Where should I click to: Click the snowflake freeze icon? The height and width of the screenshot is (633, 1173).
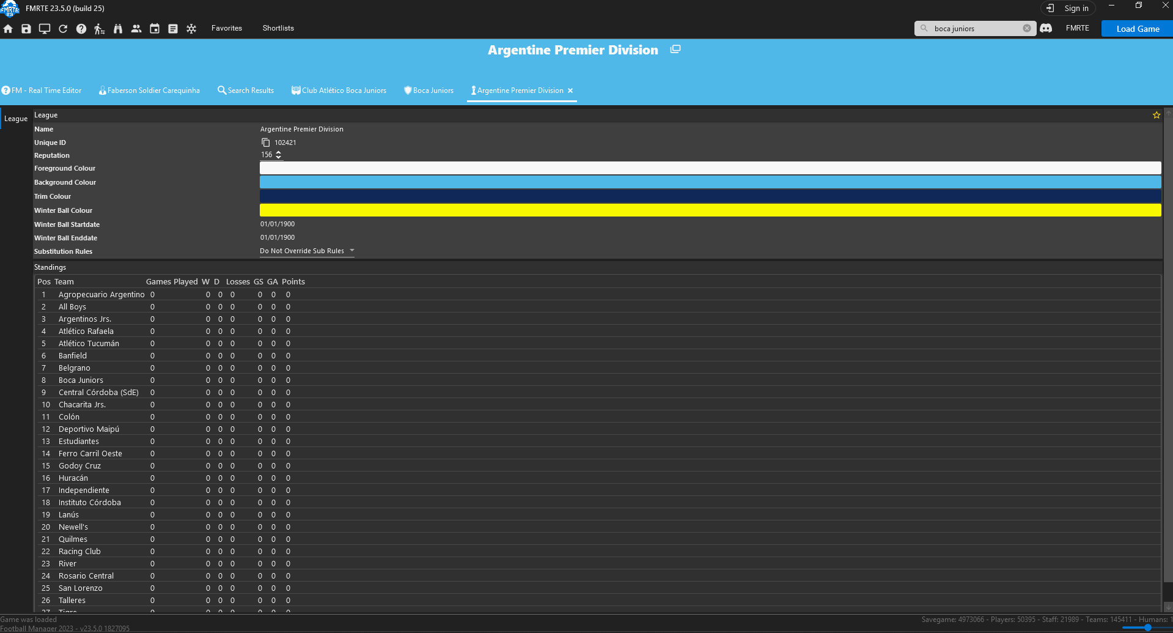[191, 29]
